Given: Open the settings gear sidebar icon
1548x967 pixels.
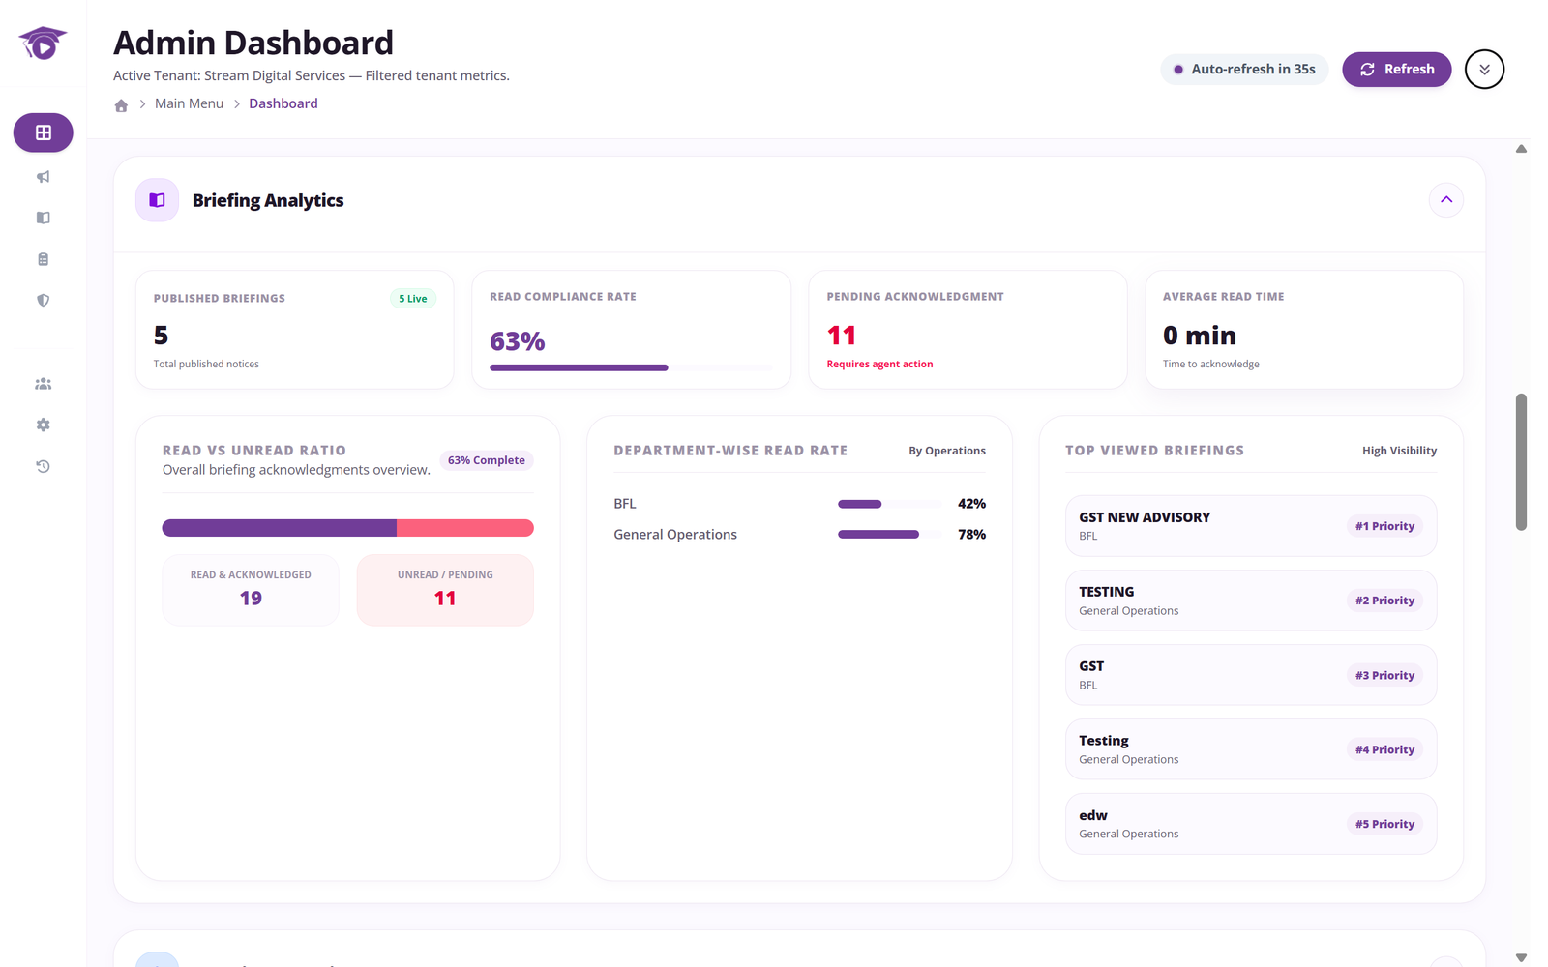Looking at the screenshot, I should tap(43, 425).
